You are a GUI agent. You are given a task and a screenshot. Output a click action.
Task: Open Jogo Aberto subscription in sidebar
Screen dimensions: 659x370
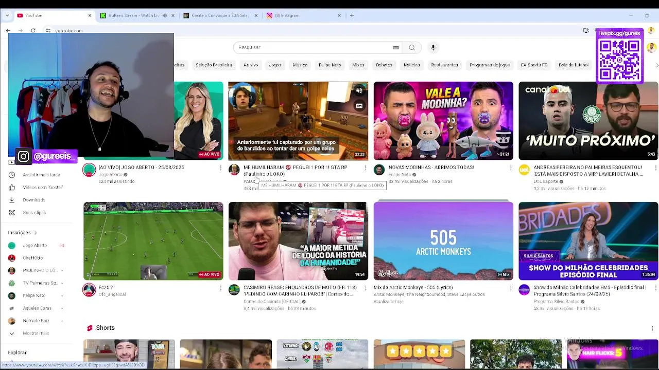(x=34, y=246)
